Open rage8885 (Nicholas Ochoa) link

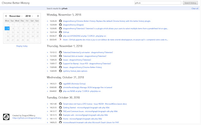pos(74,84)
